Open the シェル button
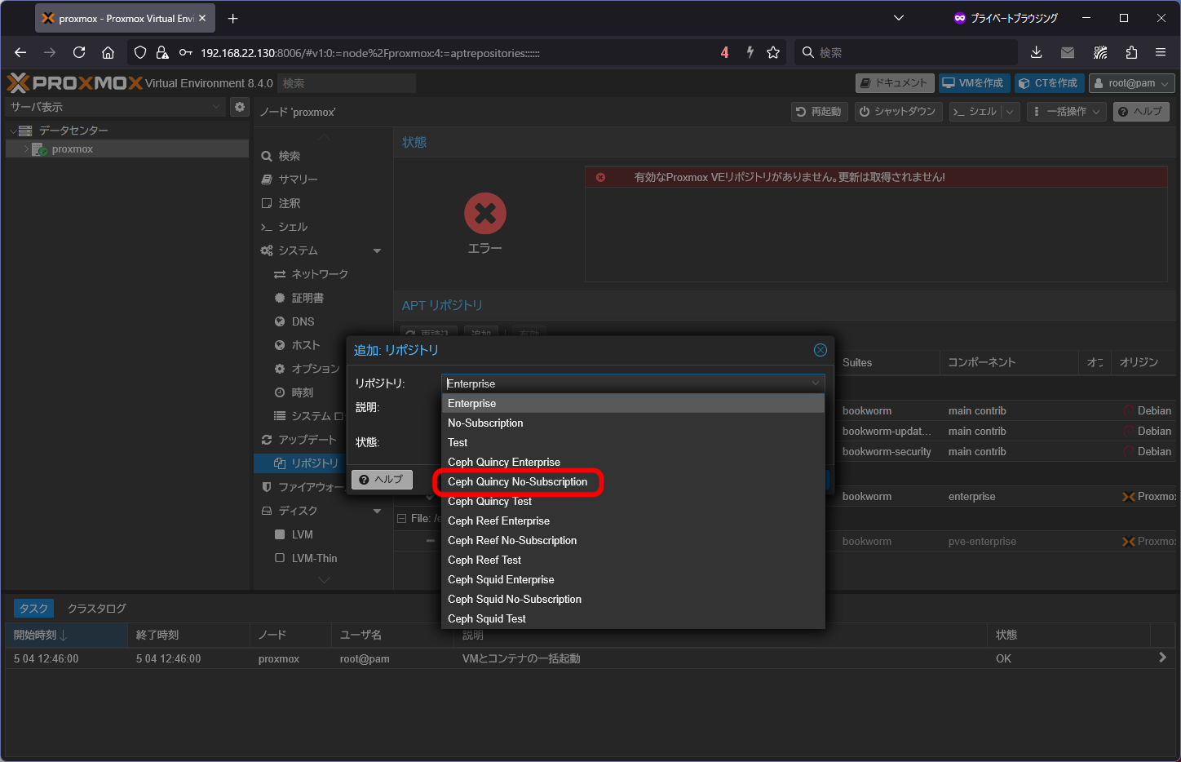The height and width of the screenshot is (762, 1181). pyautogui.click(x=975, y=112)
